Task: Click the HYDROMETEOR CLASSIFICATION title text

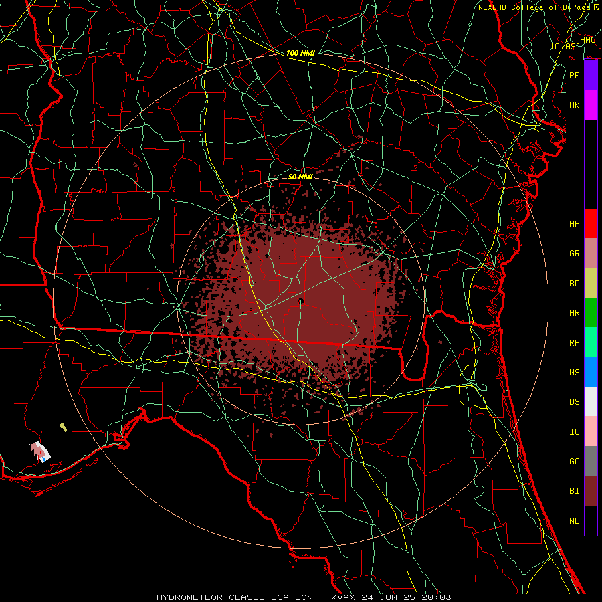Action: [x=235, y=597]
